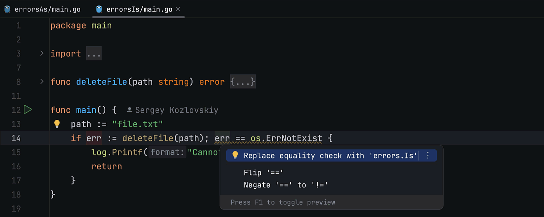This screenshot has width=544, height=217.
Task: Expand the folded import block chevron
Action: 42,54
